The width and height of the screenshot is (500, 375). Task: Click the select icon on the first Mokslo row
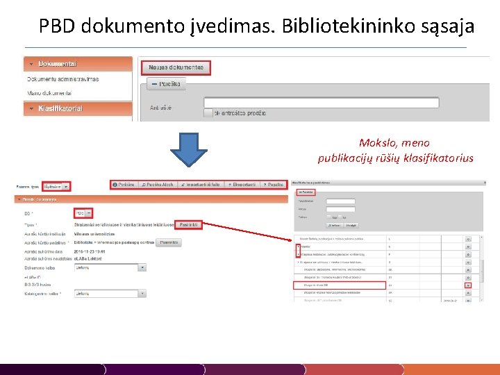click(468, 239)
